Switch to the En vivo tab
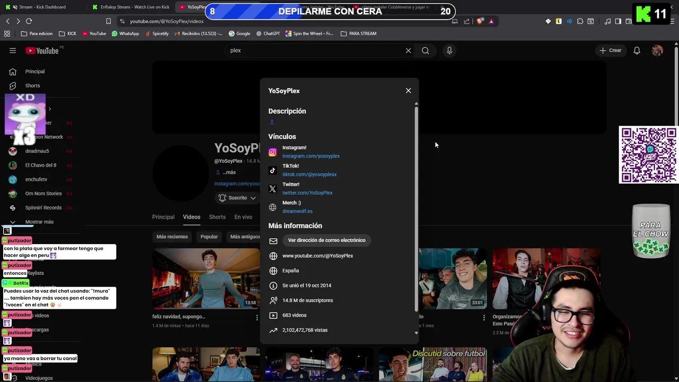The height and width of the screenshot is (382, 679). [x=243, y=217]
